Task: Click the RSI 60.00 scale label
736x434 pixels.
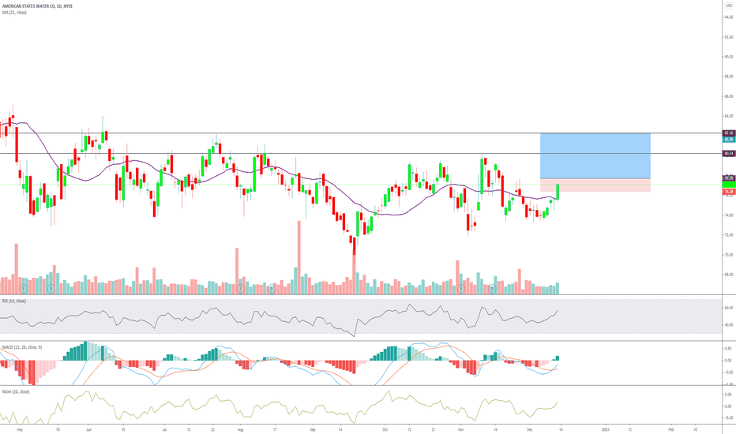Action: point(728,309)
